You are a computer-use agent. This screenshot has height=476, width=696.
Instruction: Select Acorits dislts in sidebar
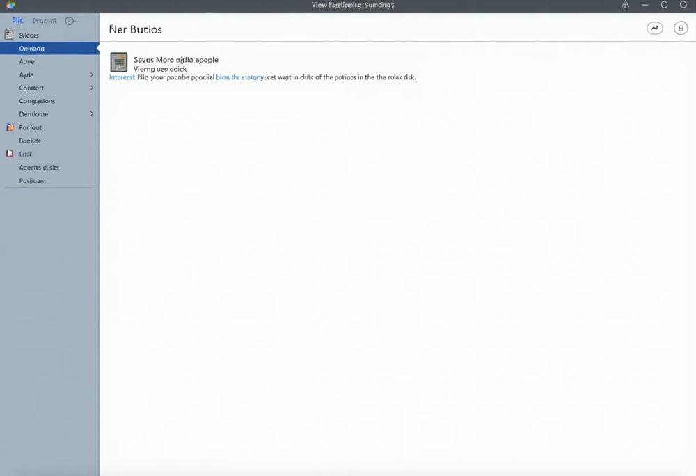point(38,168)
